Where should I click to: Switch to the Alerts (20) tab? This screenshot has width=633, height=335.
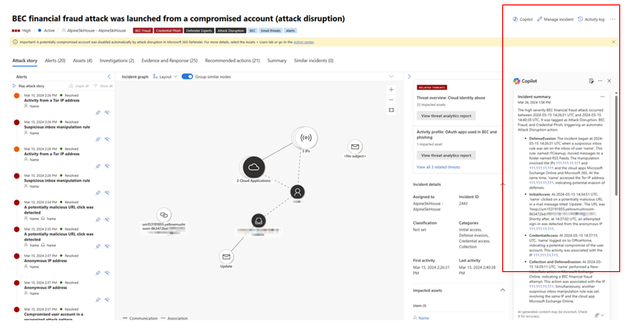[x=55, y=60]
